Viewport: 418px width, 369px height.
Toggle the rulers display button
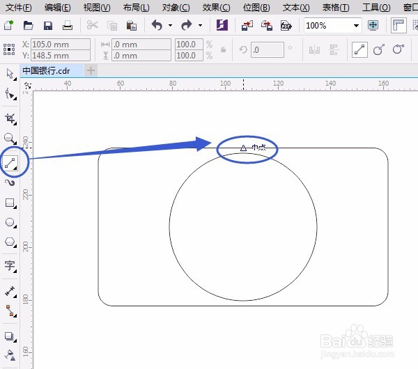point(398,25)
